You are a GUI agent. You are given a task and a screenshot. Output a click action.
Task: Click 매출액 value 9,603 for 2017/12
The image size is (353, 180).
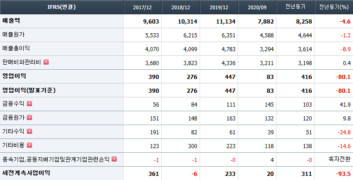click(151, 22)
